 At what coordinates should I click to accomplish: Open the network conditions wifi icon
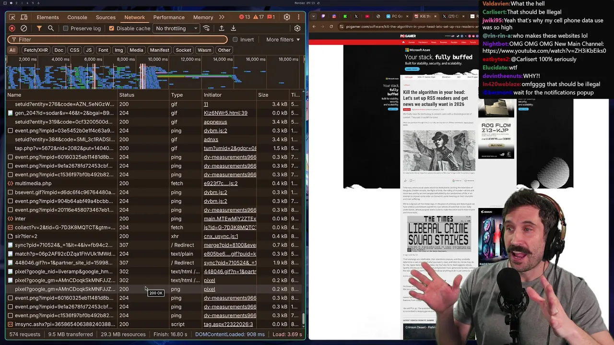206,28
